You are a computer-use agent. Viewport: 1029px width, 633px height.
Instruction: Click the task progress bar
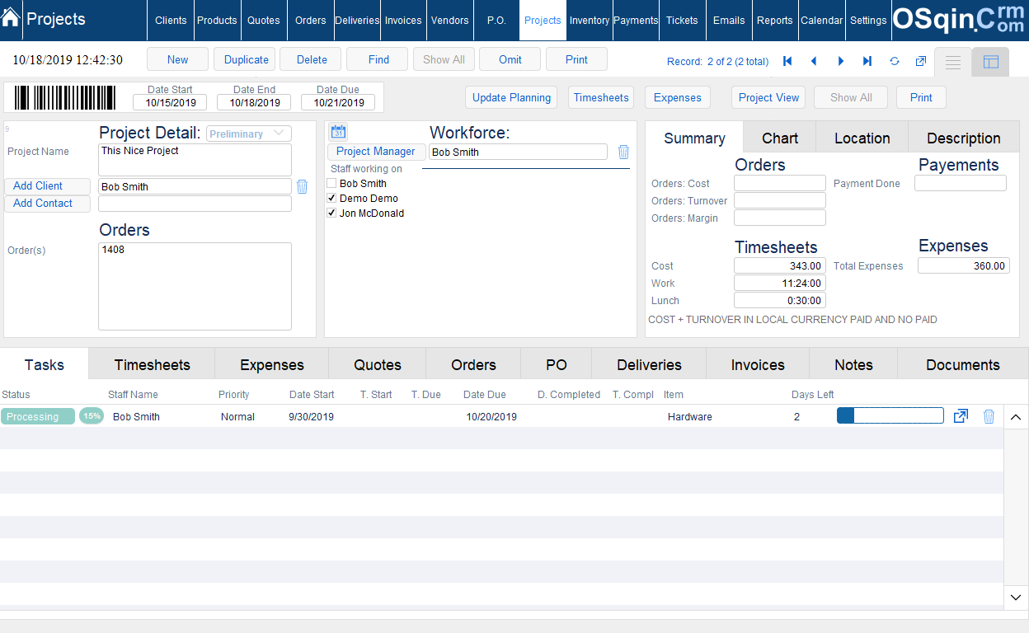point(890,416)
